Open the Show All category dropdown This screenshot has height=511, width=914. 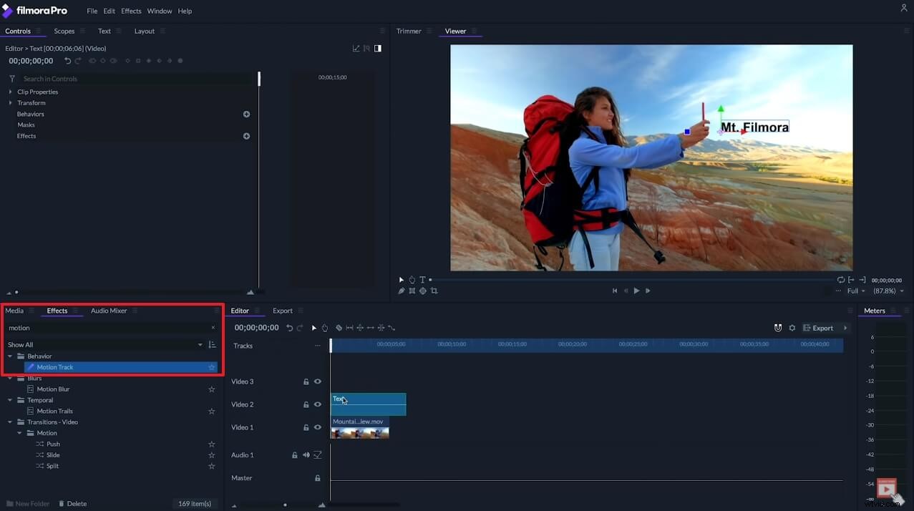click(200, 344)
